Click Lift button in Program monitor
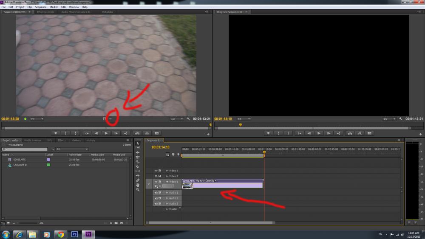Image resolution: width=425 pixels, height=239 pixels. (x=350, y=133)
